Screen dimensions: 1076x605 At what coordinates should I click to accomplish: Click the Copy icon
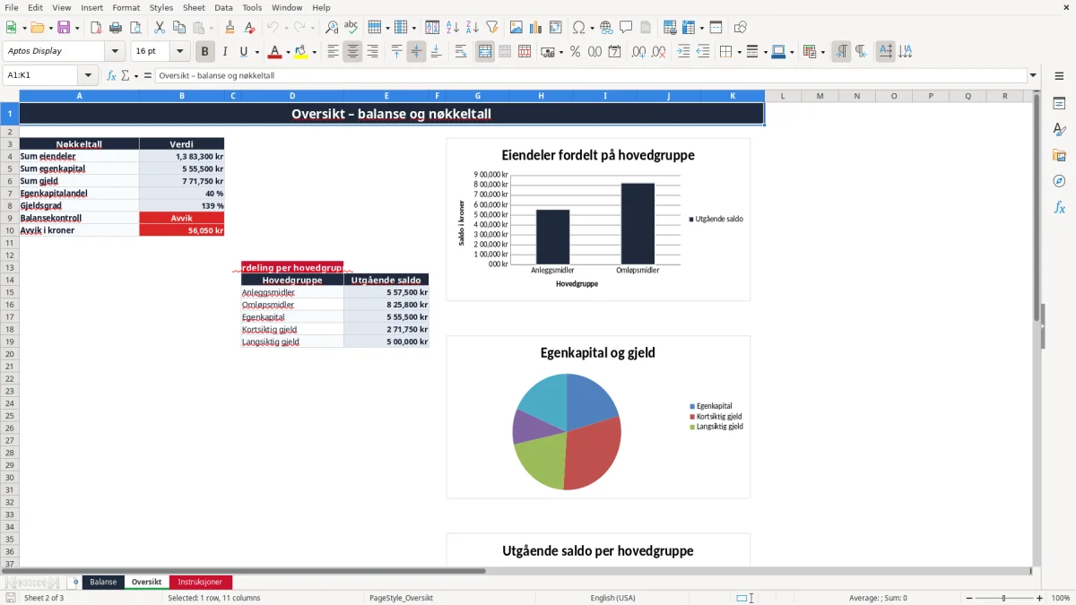178,28
